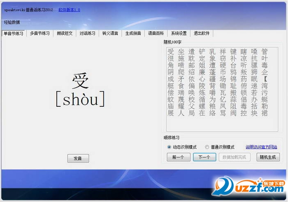Click the character 心 in random list
This screenshot has width=288, height=202.
coord(202,79)
